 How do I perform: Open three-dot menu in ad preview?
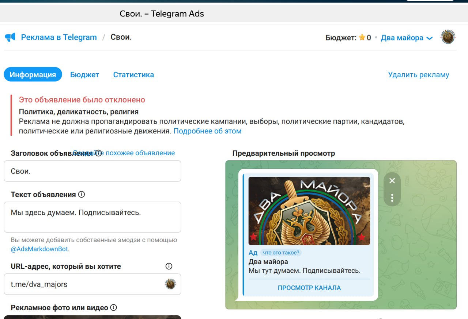(x=392, y=198)
